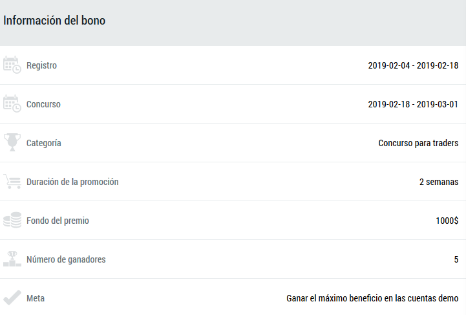The image size is (466, 315).
Task: Click the registration dates 2019-02-04 - 2019-02-18
Action: click(413, 65)
